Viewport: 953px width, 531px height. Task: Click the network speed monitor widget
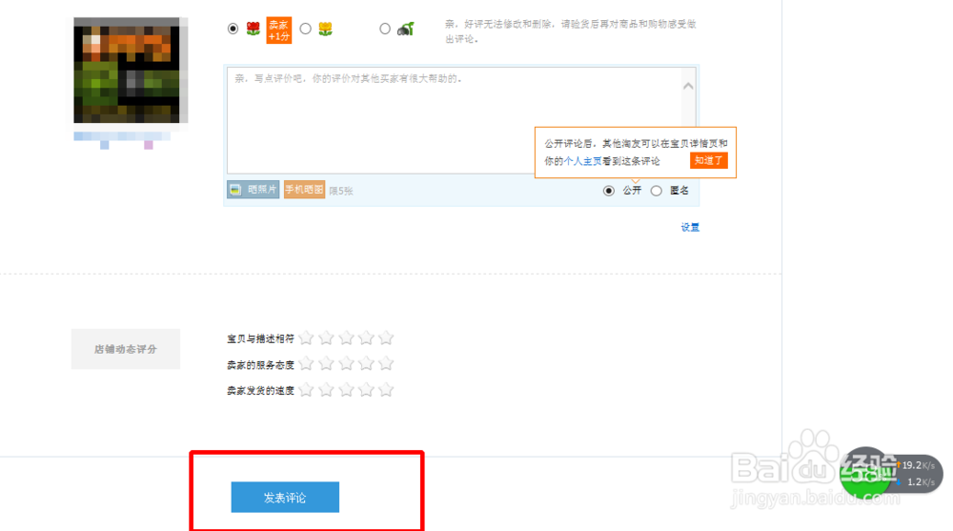pyautogui.click(x=892, y=473)
